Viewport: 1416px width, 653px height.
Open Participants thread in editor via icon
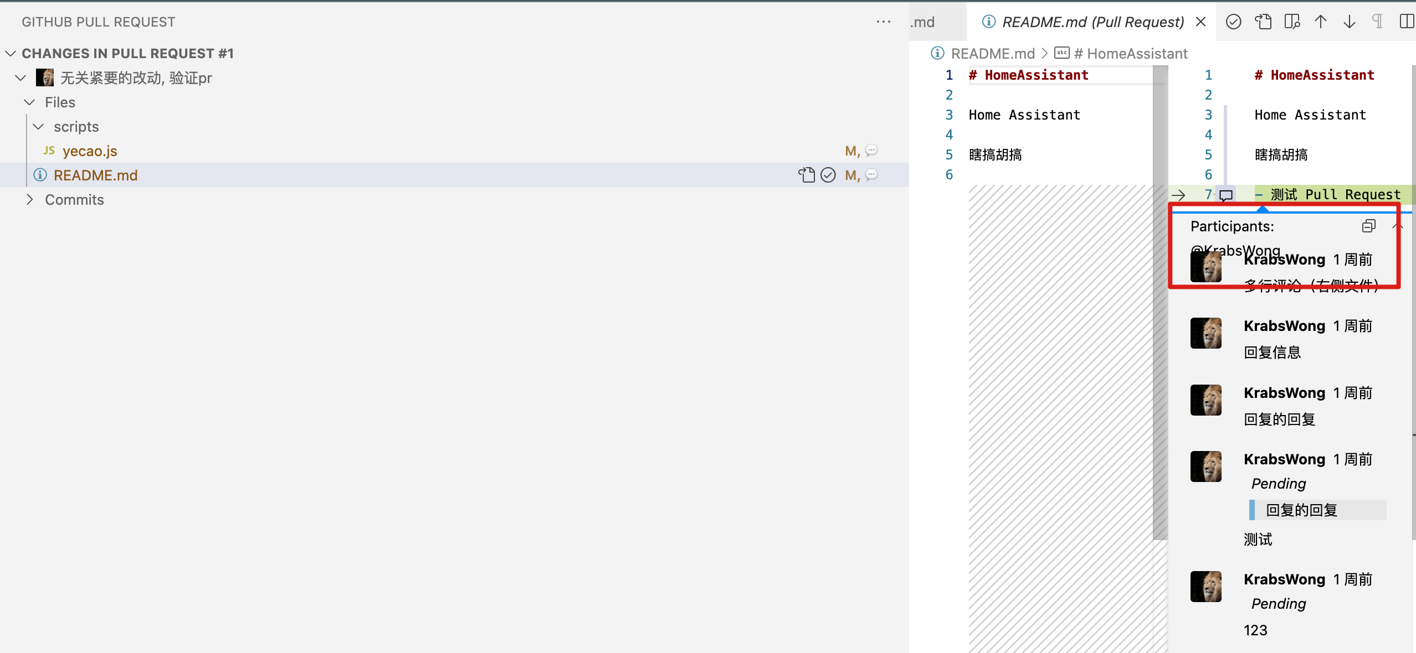click(1369, 226)
